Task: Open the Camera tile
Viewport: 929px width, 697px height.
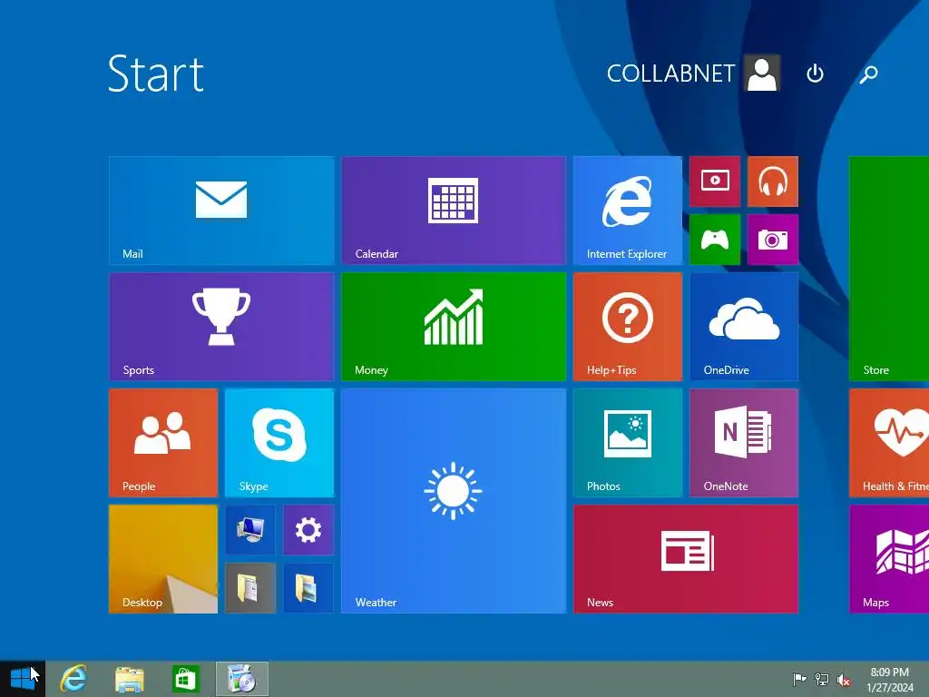Action: (773, 240)
